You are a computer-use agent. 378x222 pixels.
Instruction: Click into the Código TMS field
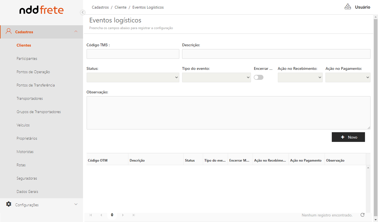[133, 54]
